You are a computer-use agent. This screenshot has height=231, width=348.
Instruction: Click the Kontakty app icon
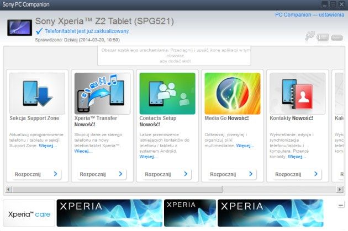[297, 94]
